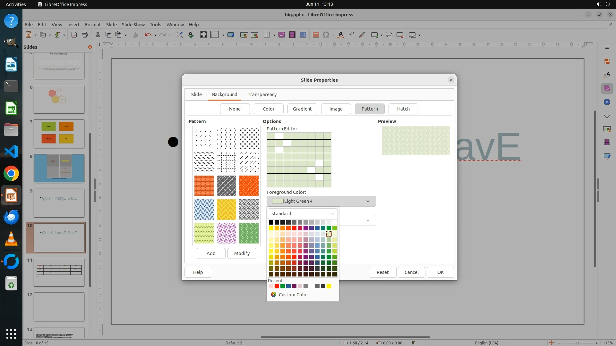Image resolution: width=616 pixels, height=346 pixels.
Task: Toggle the Gradient fill type button
Action: click(x=302, y=109)
